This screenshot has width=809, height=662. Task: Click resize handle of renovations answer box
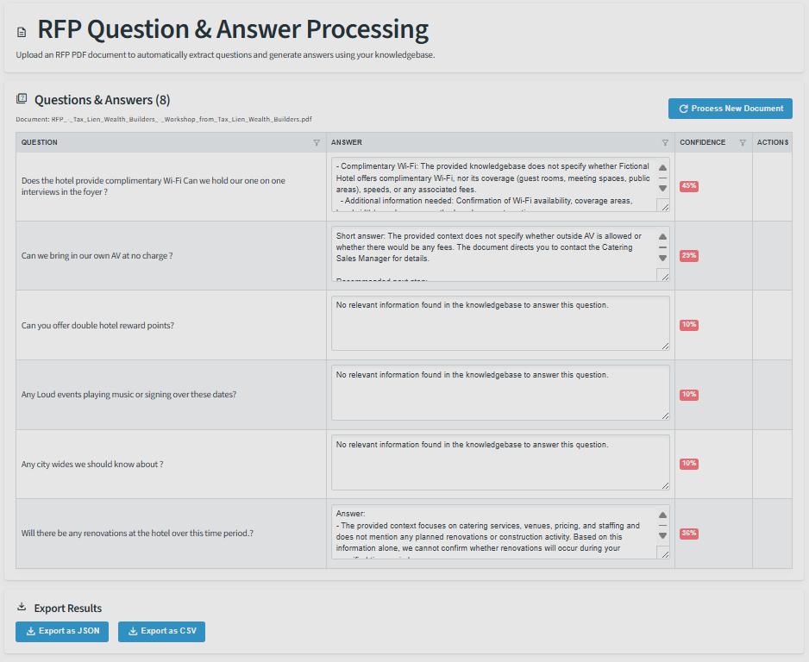pos(664,554)
